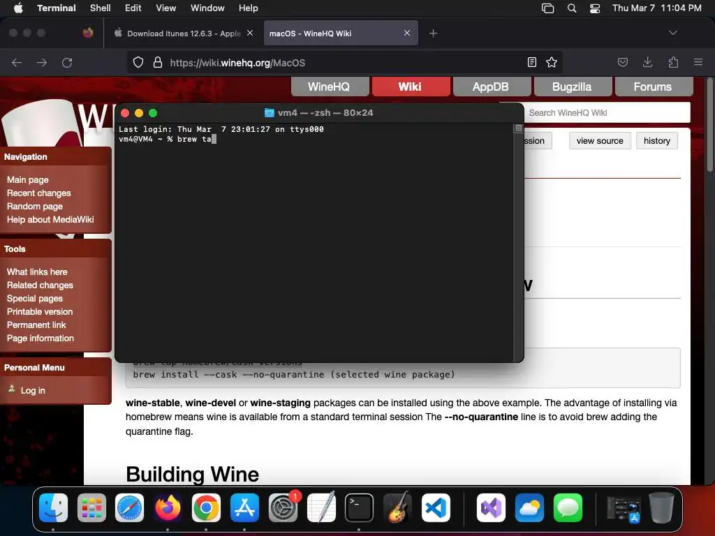Reload the WineHQ wiki page
This screenshot has width=715, height=536.
(x=67, y=62)
